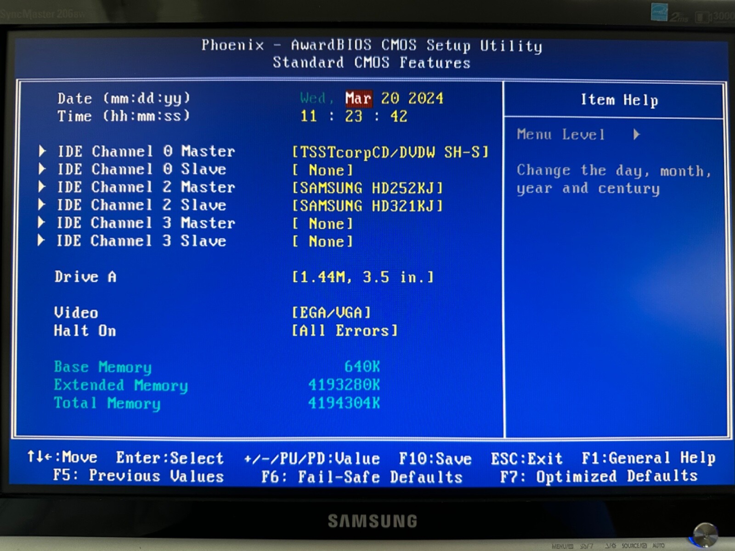The image size is (735, 551).
Task: Open IDE Channel 0 Master entry
Action: 146,151
